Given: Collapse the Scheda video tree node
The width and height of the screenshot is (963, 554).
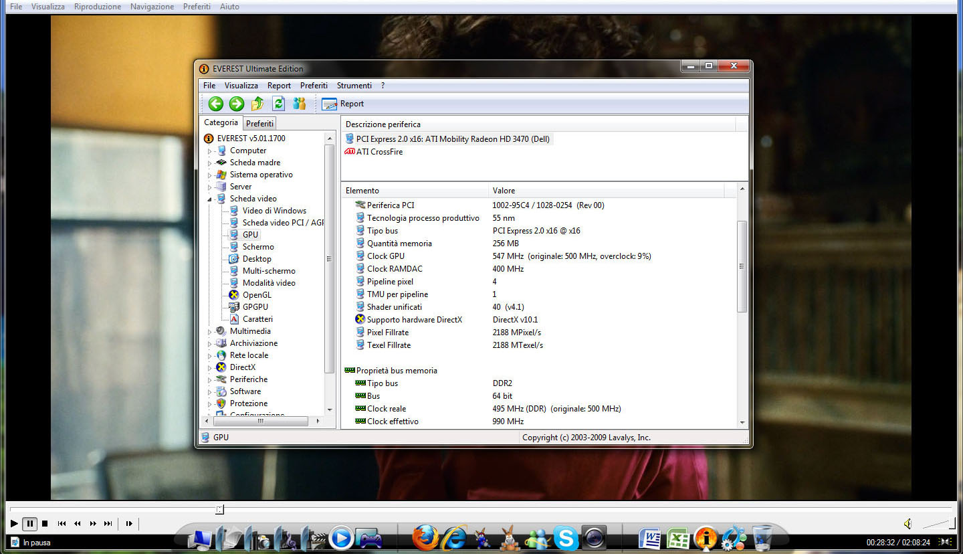Looking at the screenshot, I should [x=209, y=199].
